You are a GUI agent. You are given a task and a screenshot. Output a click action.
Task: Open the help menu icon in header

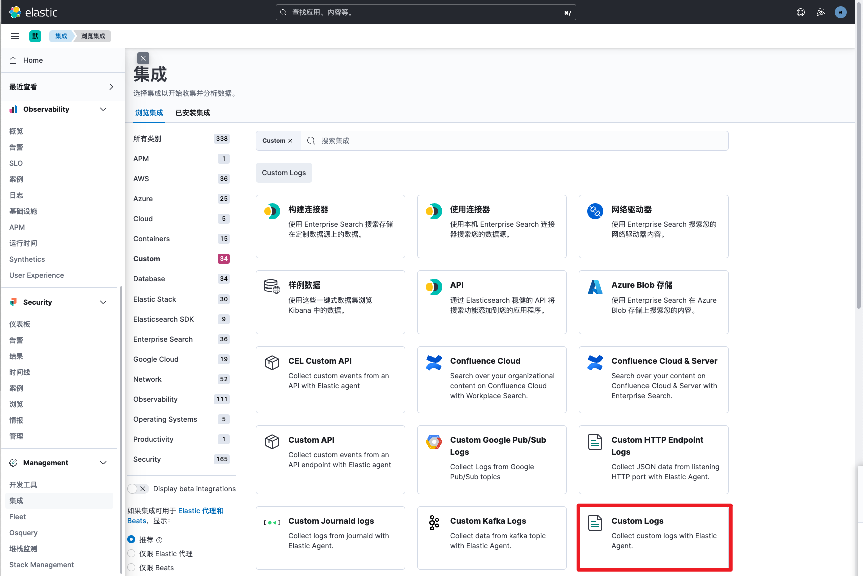tap(801, 12)
